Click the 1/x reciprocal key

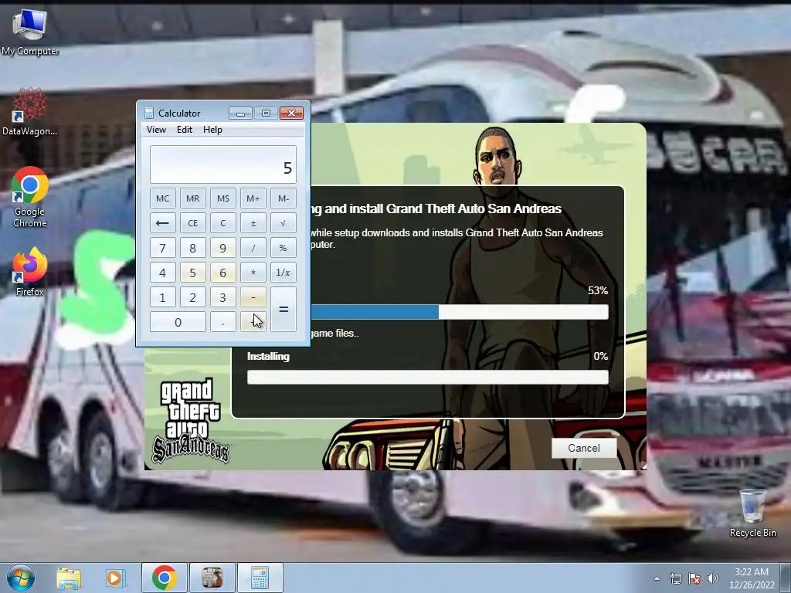[283, 273]
